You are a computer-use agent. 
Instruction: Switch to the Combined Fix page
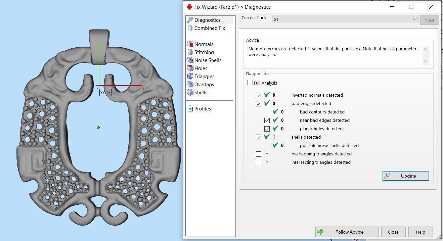pyautogui.click(x=209, y=28)
